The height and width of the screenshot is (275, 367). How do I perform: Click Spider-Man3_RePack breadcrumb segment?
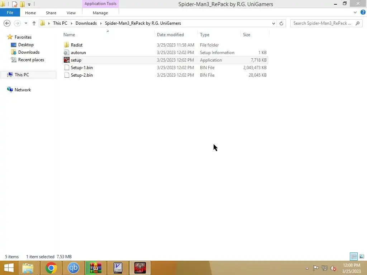tap(143, 23)
